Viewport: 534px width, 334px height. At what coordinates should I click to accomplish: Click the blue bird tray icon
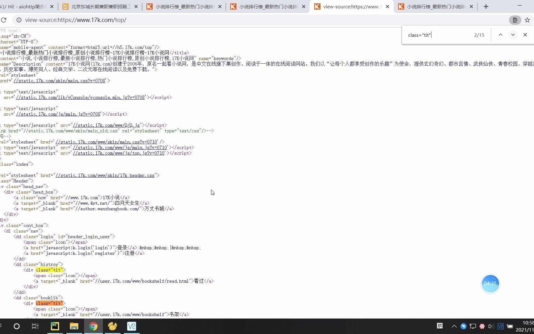pyautogui.click(x=463, y=326)
